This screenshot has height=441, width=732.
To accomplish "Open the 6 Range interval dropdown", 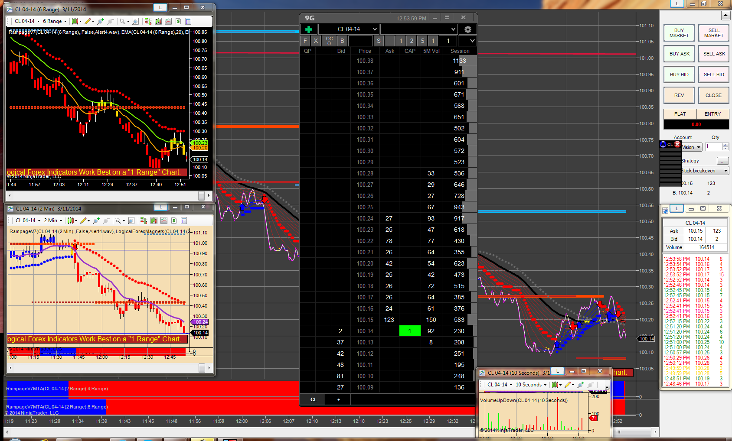I will pyautogui.click(x=55, y=21).
